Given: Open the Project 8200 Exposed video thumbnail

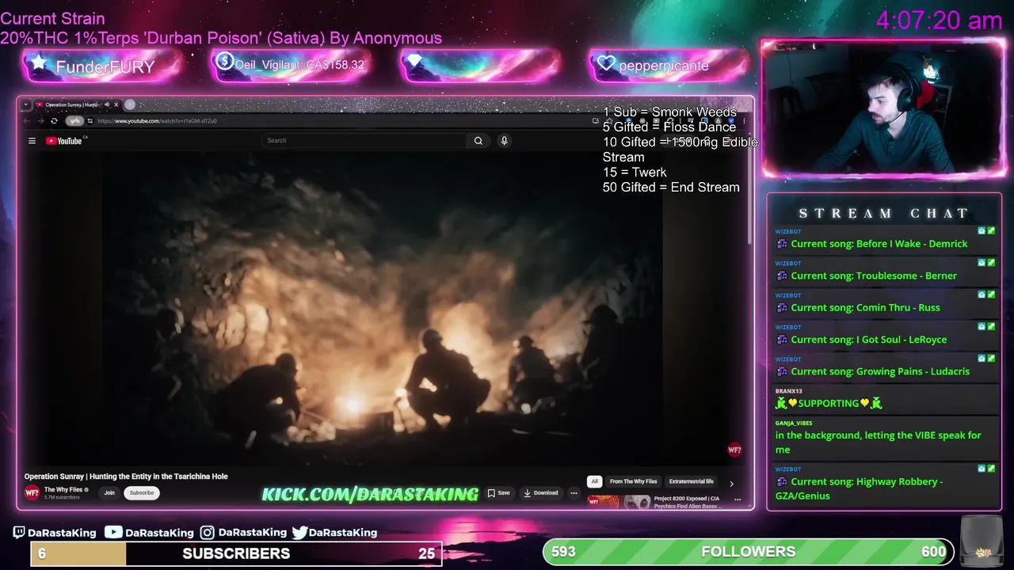Looking at the screenshot, I should pyautogui.click(x=619, y=501).
